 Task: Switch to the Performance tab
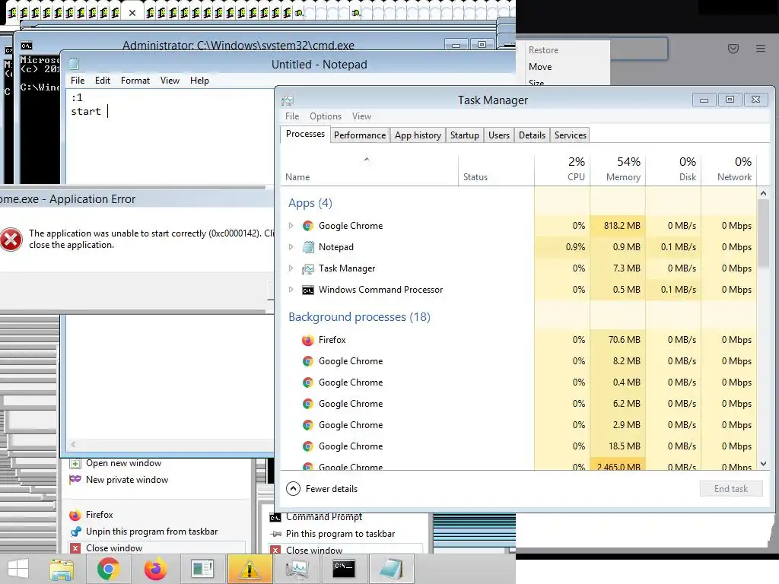[x=360, y=135]
